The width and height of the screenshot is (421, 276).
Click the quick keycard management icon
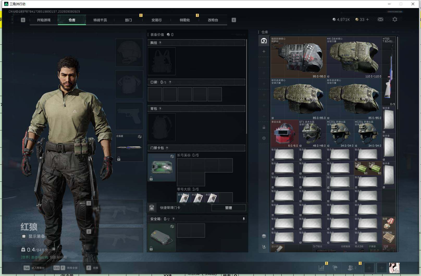click(x=152, y=208)
